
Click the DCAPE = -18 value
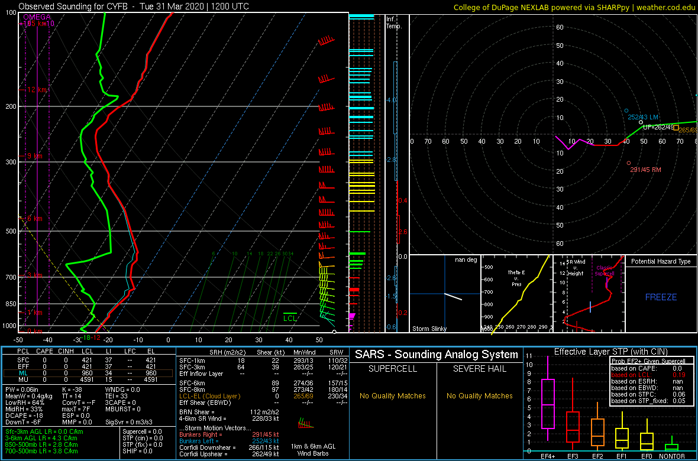coord(24,417)
